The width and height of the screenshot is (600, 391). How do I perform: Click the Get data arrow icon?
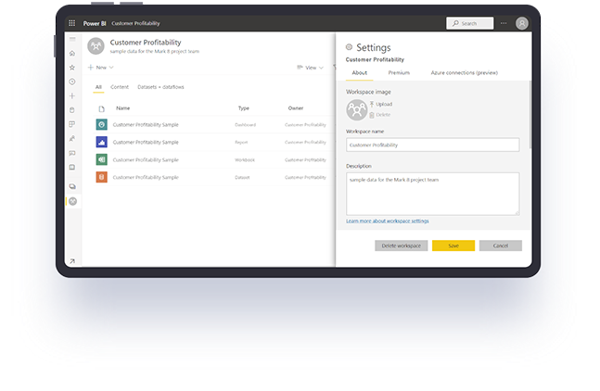[x=72, y=261]
